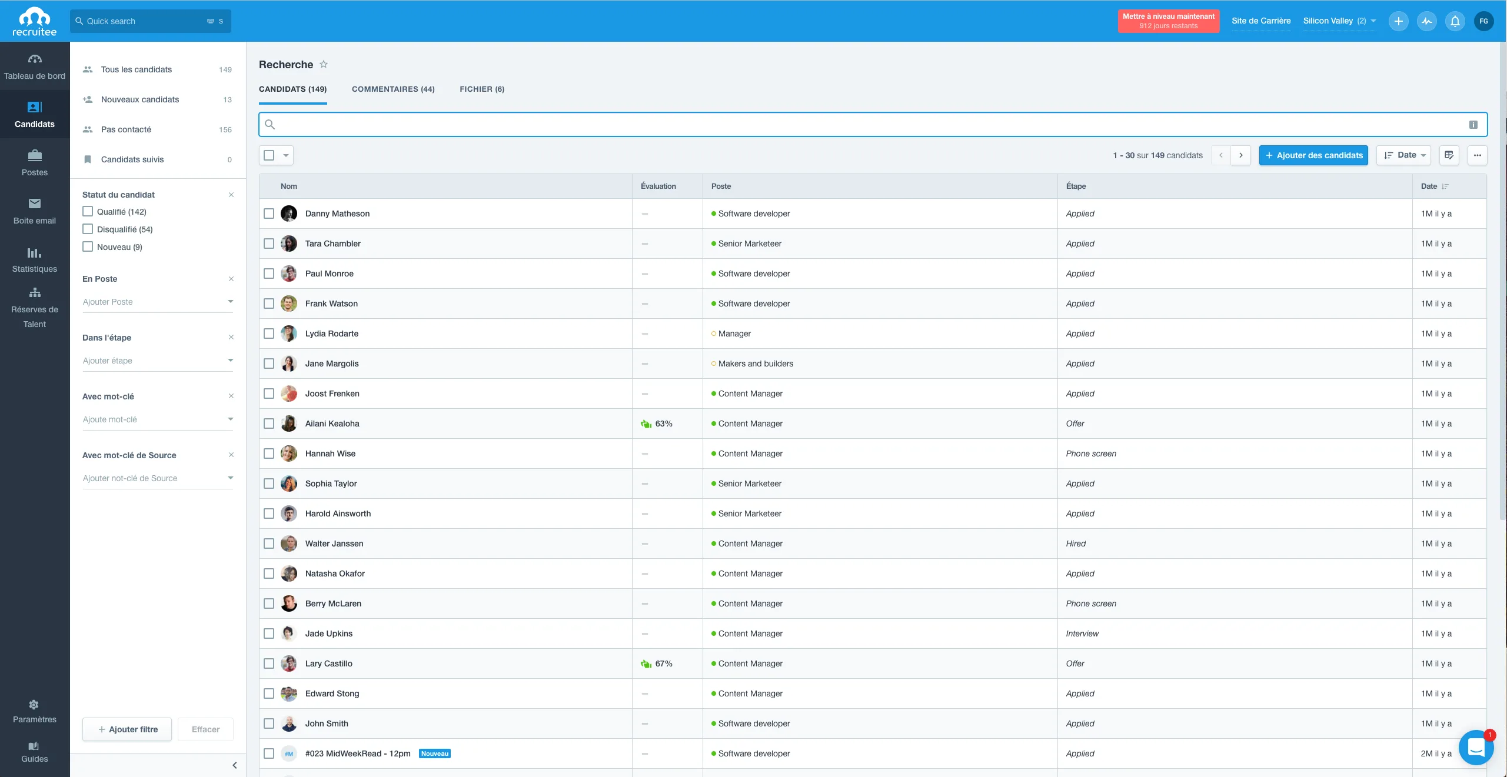The height and width of the screenshot is (777, 1507).
Task: Open bulk selection dropdown arrow
Action: (286, 155)
